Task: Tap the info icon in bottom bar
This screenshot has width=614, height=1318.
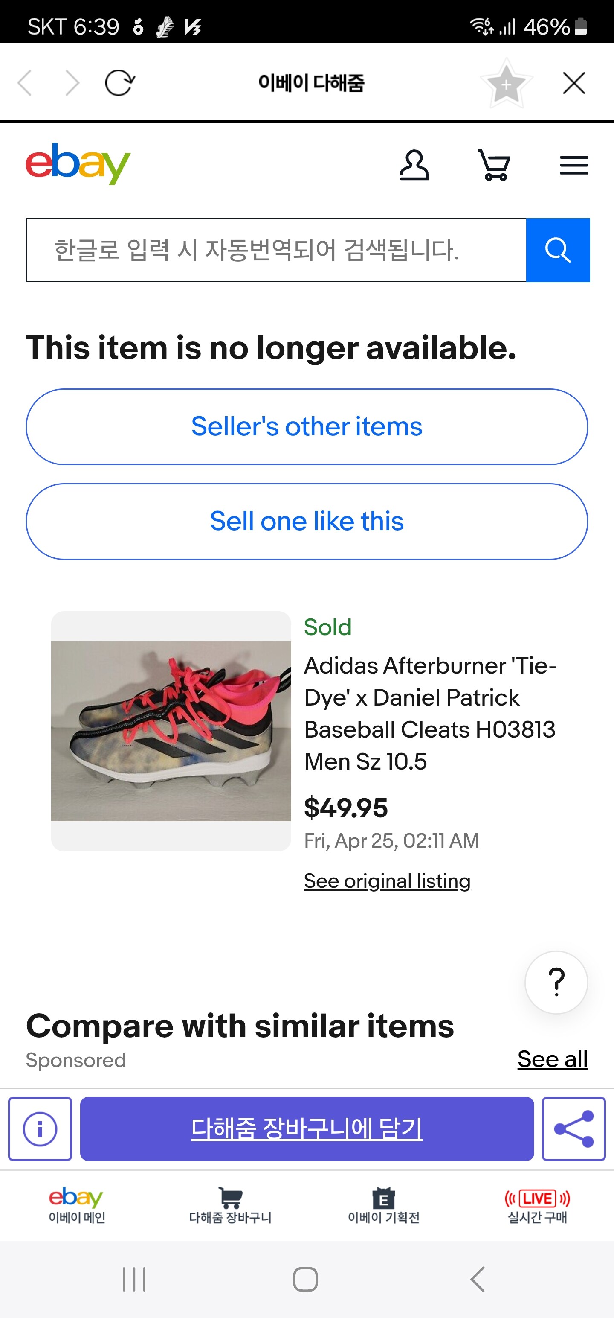Action: click(x=41, y=1128)
